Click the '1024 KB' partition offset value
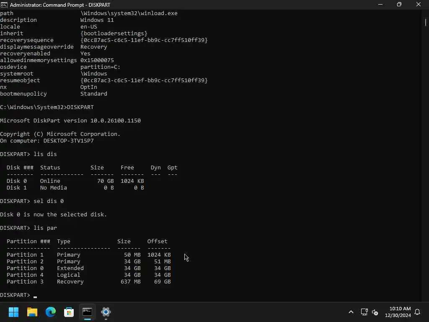Image resolution: width=429 pixels, height=322 pixels. (159, 254)
